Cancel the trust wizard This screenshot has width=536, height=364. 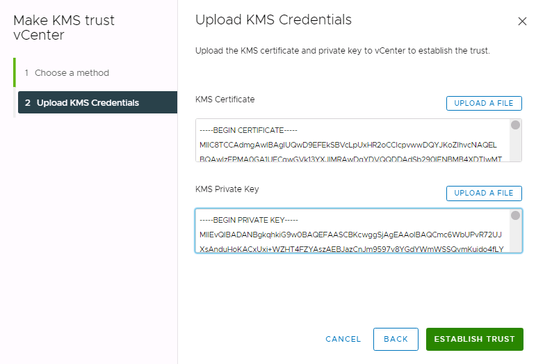(x=343, y=339)
